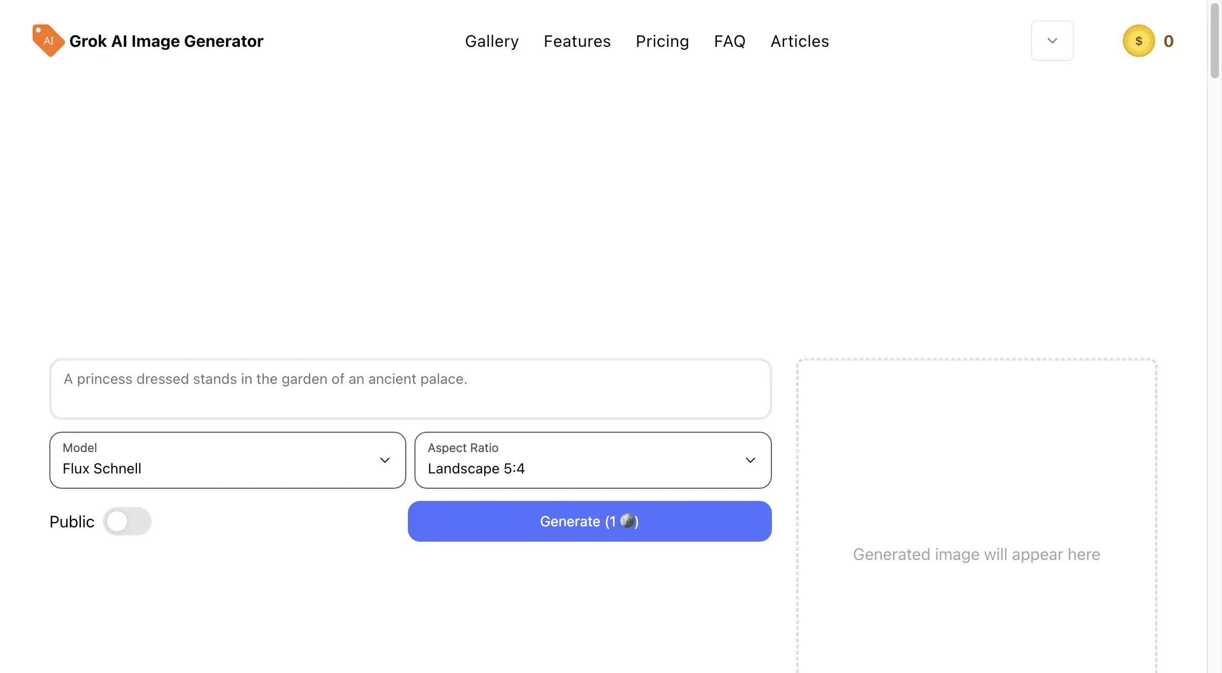
Task: Click the page's vertical scrollbar thumb
Action: (1215, 41)
